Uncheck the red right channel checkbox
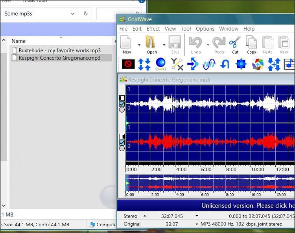This screenshot has width=295, height=233. (122, 142)
